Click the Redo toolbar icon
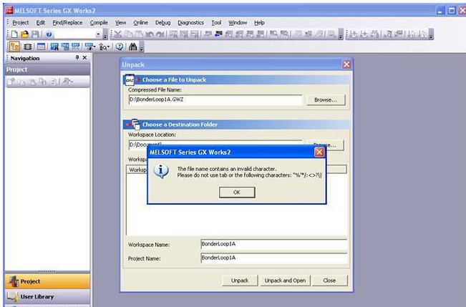The width and height of the screenshot is (466, 307). coord(160,34)
